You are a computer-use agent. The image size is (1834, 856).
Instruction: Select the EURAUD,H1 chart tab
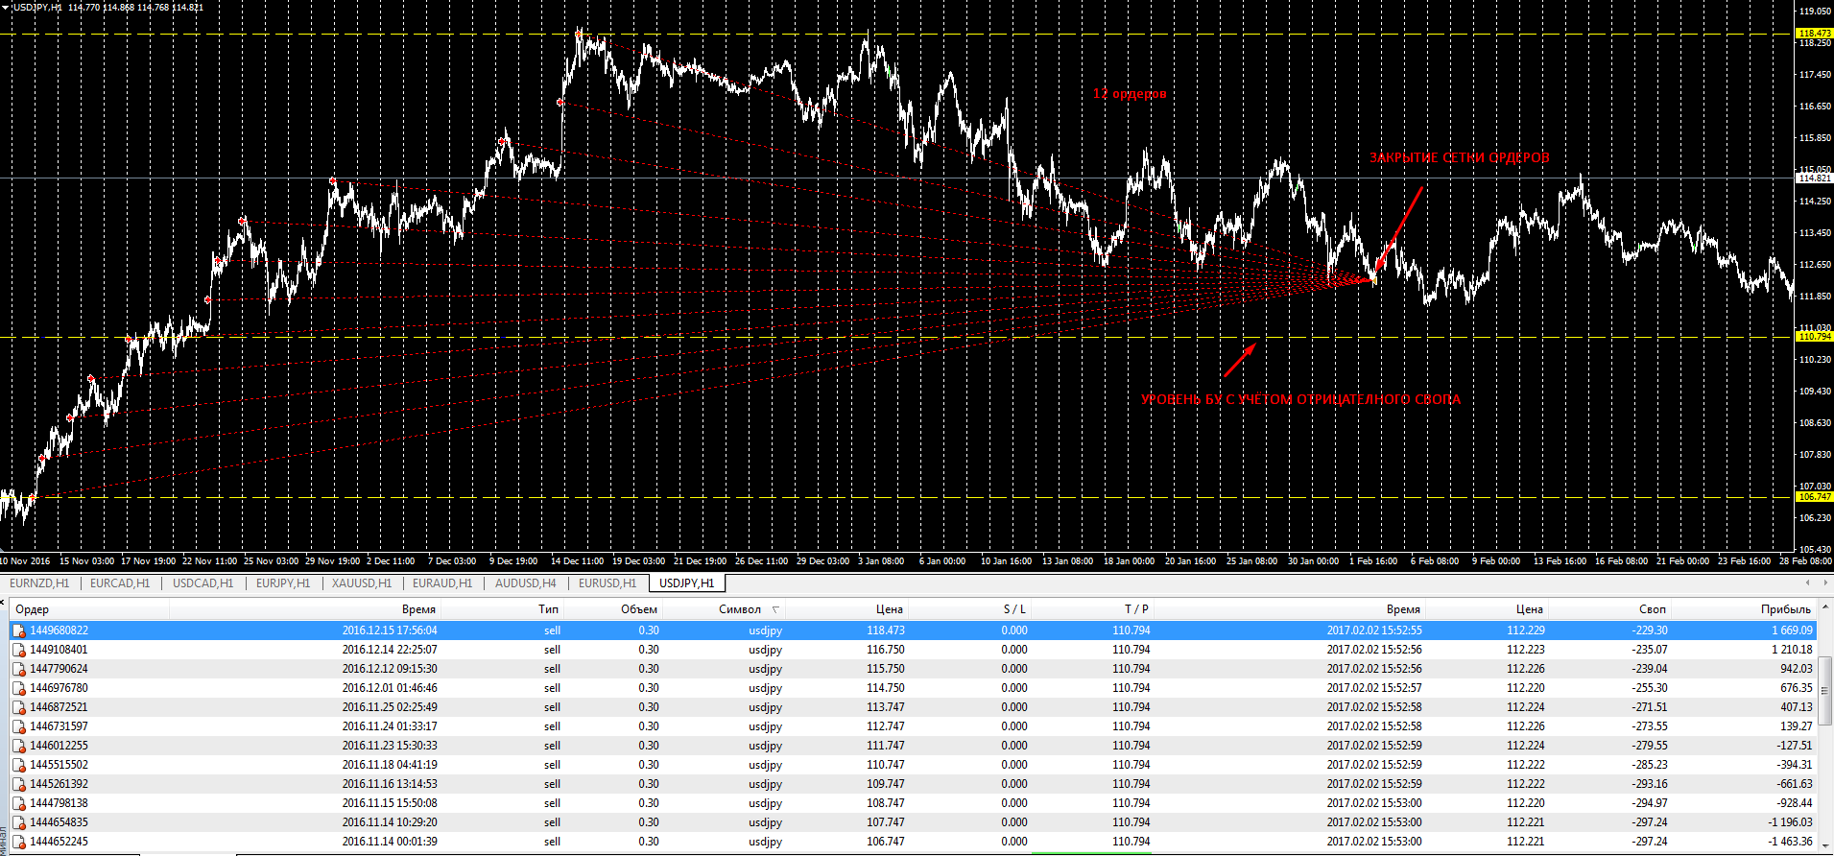[x=442, y=583]
